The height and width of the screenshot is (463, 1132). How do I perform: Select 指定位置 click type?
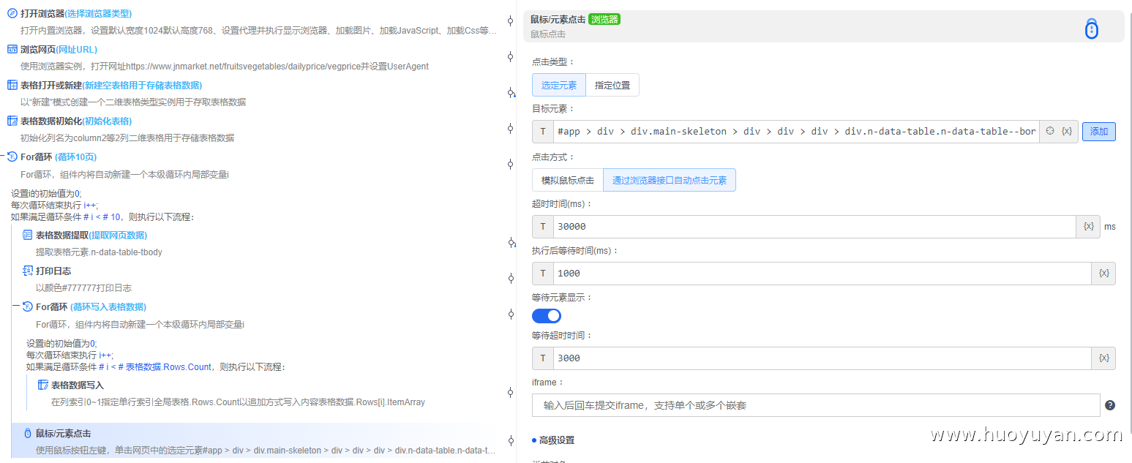[612, 85]
